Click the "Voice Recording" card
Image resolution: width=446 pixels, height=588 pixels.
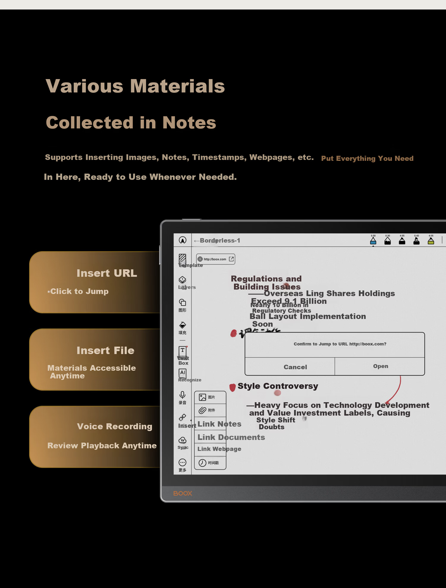click(95, 437)
